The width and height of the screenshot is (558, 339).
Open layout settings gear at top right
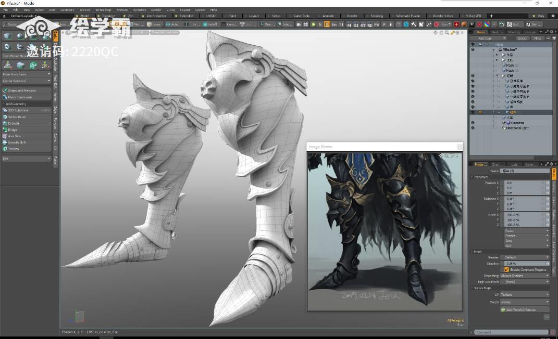pos(553,16)
